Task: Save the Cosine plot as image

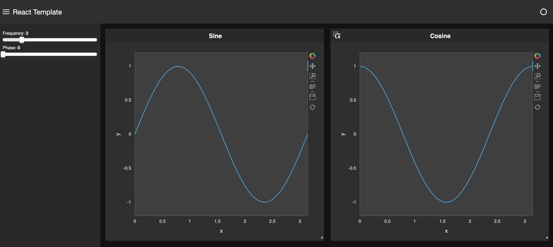Action: 537,97
